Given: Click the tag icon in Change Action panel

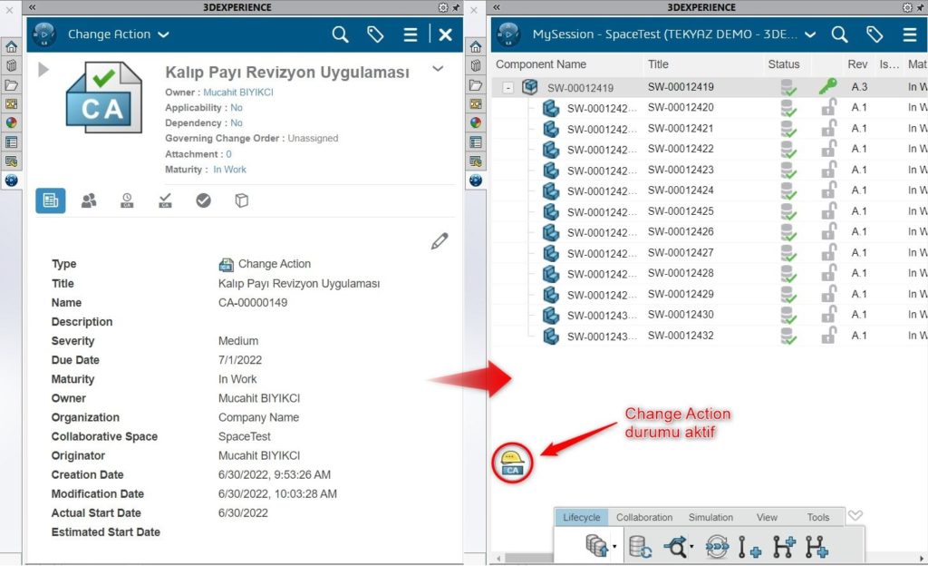Looking at the screenshot, I should pyautogui.click(x=375, y=34).
